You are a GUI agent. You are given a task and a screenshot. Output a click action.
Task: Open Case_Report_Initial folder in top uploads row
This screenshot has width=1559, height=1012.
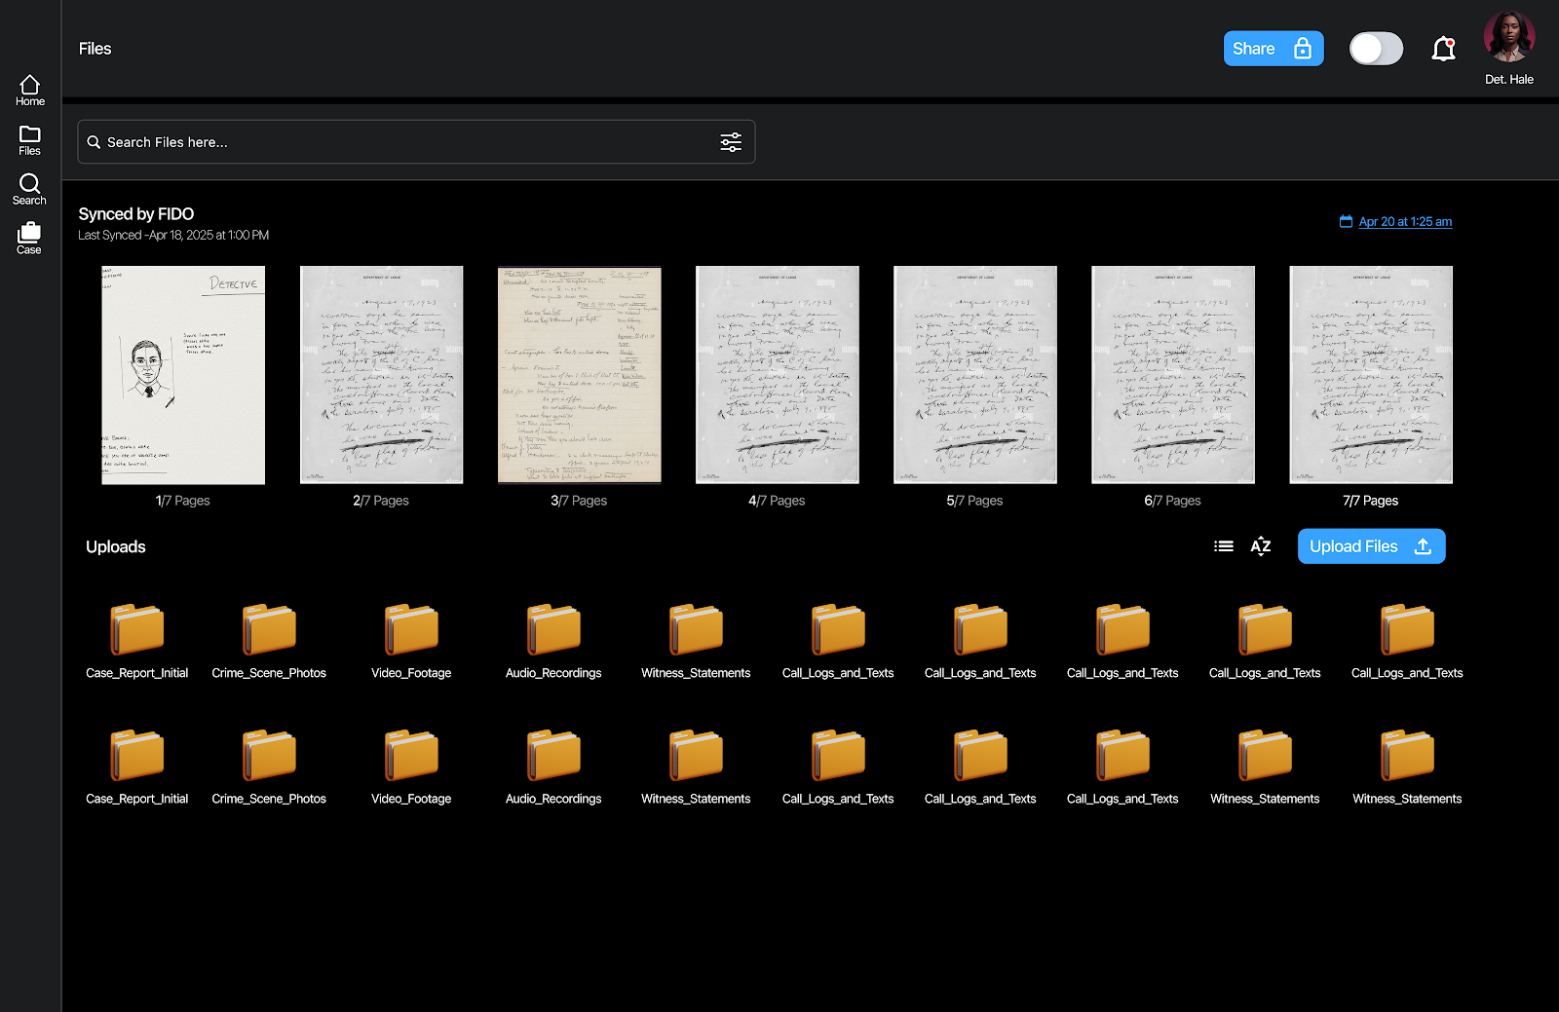[136, 641]
